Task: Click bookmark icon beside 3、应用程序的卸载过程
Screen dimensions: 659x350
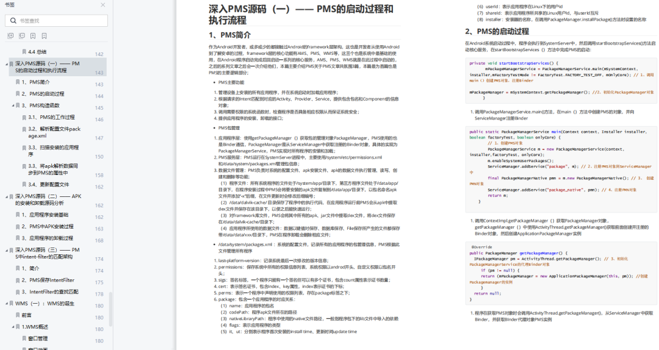Action: click(18, 238)
